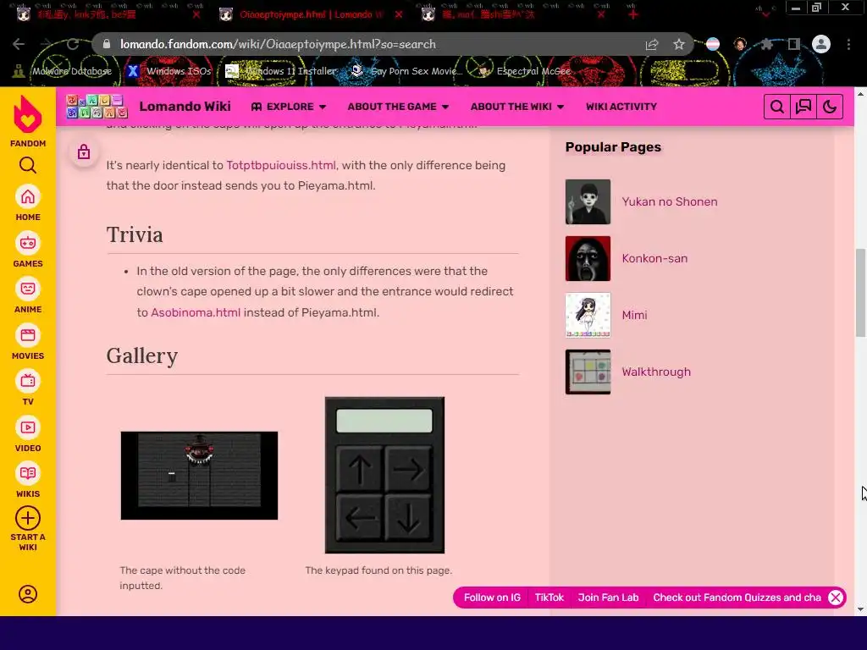
Task: Open the Mimi page link
Action: 634,315
